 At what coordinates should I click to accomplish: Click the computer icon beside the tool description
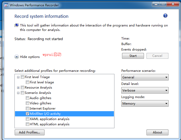(17, 25)
